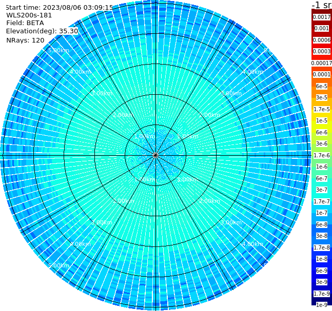Click the 1.7e-7 colorbar label
The image size is (332, 311).
coord(322,201)
